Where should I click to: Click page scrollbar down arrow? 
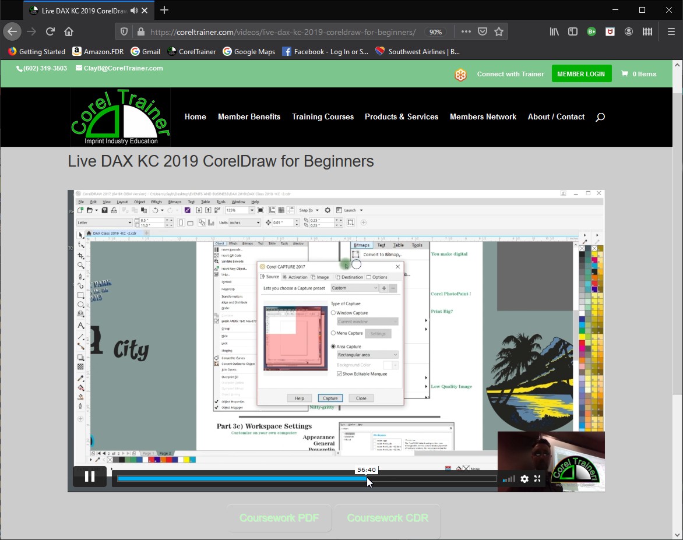tap(677, 535)
